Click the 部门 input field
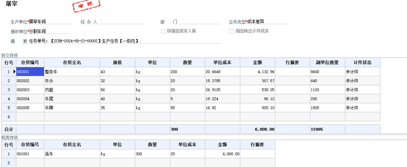The width and height of the screenshot is (407, 167). (x=200, y=22)
